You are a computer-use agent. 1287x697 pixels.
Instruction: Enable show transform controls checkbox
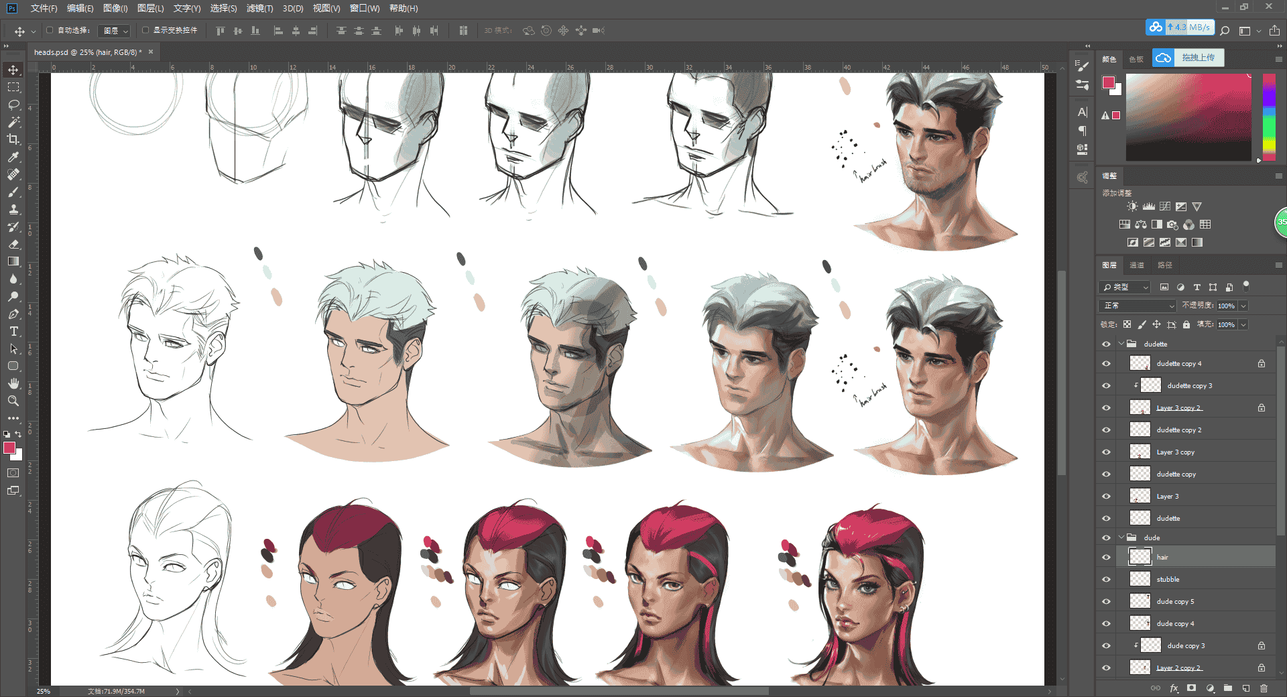coord(145,30)
